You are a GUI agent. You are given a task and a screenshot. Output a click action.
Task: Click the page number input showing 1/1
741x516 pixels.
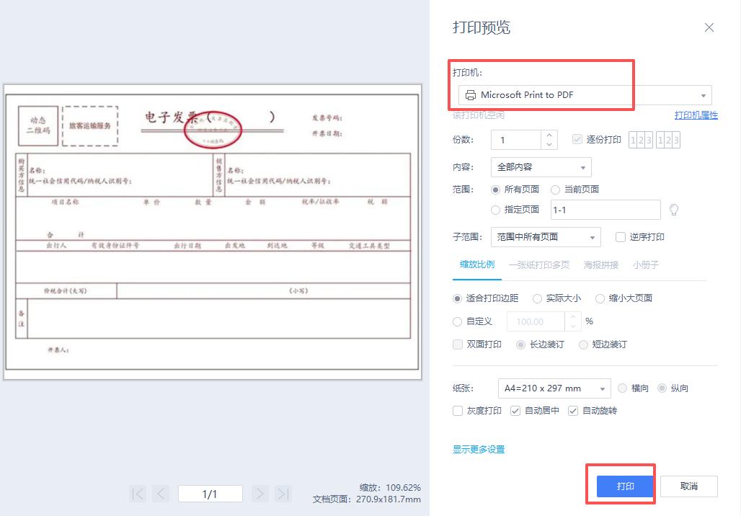[210, 493]
